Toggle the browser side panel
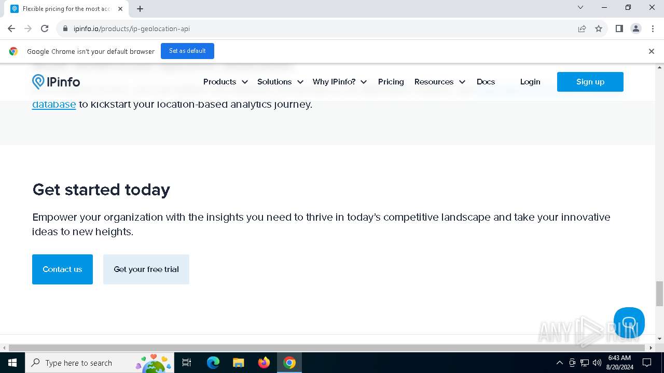Screen dimensions: 664x373 point(619,28)
